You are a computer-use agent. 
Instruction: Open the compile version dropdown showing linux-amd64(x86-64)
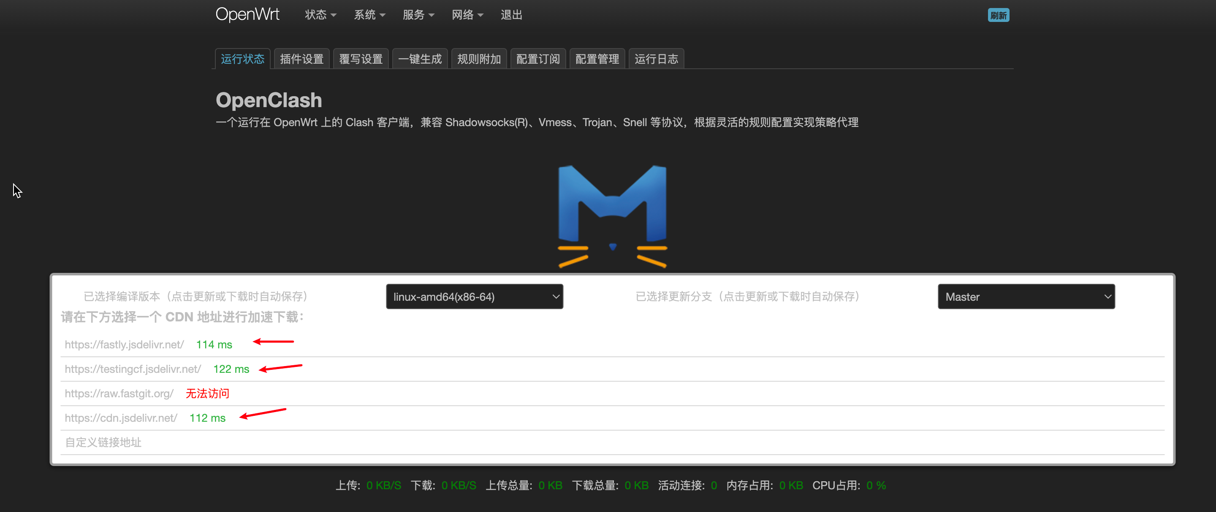475,296
